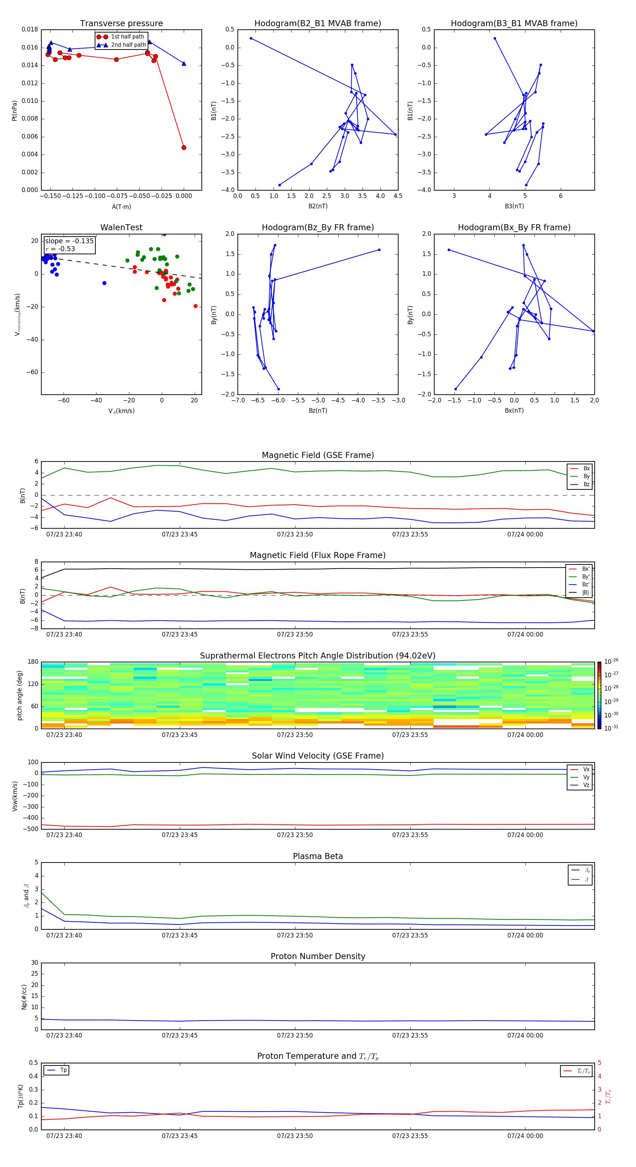Select the "slope = -0.135" annotation
This screenshot has width=636, height=1167.
click(x=69, y=241)
